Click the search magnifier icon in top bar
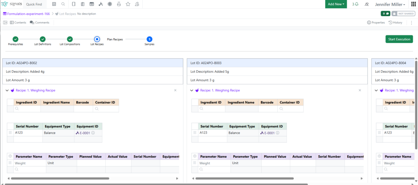This screenshot has height=185, width=418. 63,4
